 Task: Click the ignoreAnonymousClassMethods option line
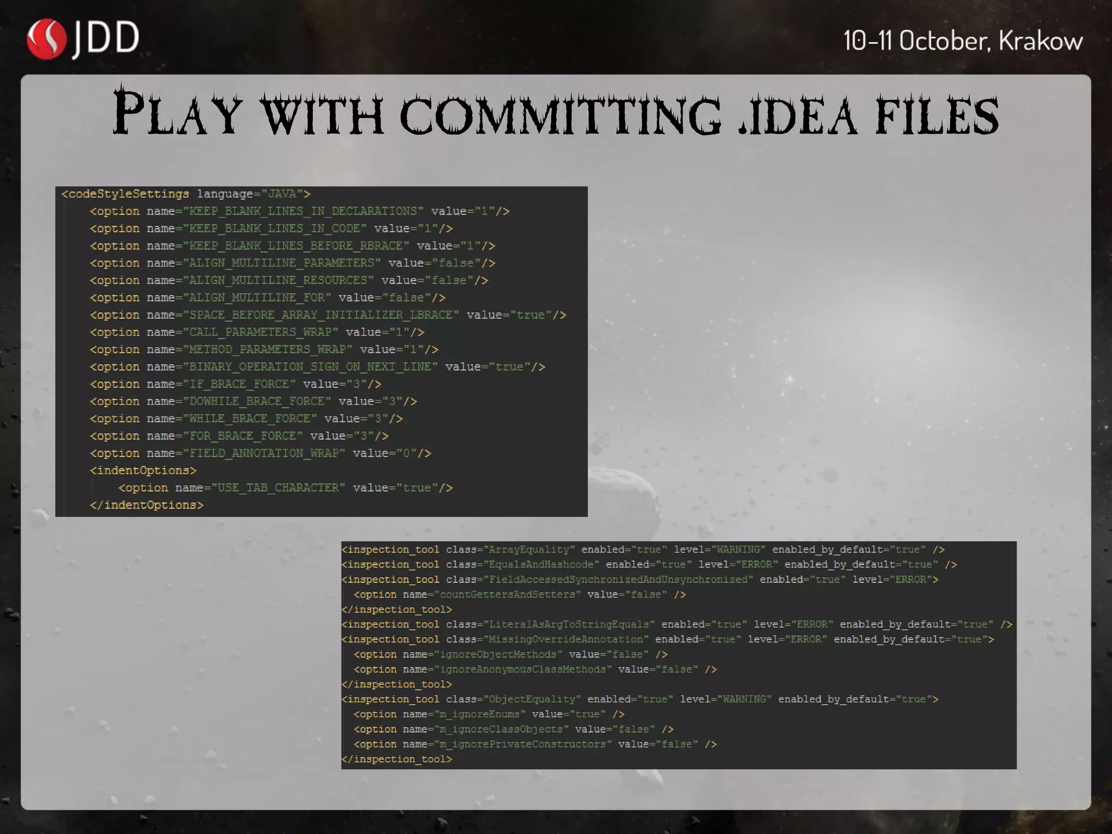tap(535, 669)
